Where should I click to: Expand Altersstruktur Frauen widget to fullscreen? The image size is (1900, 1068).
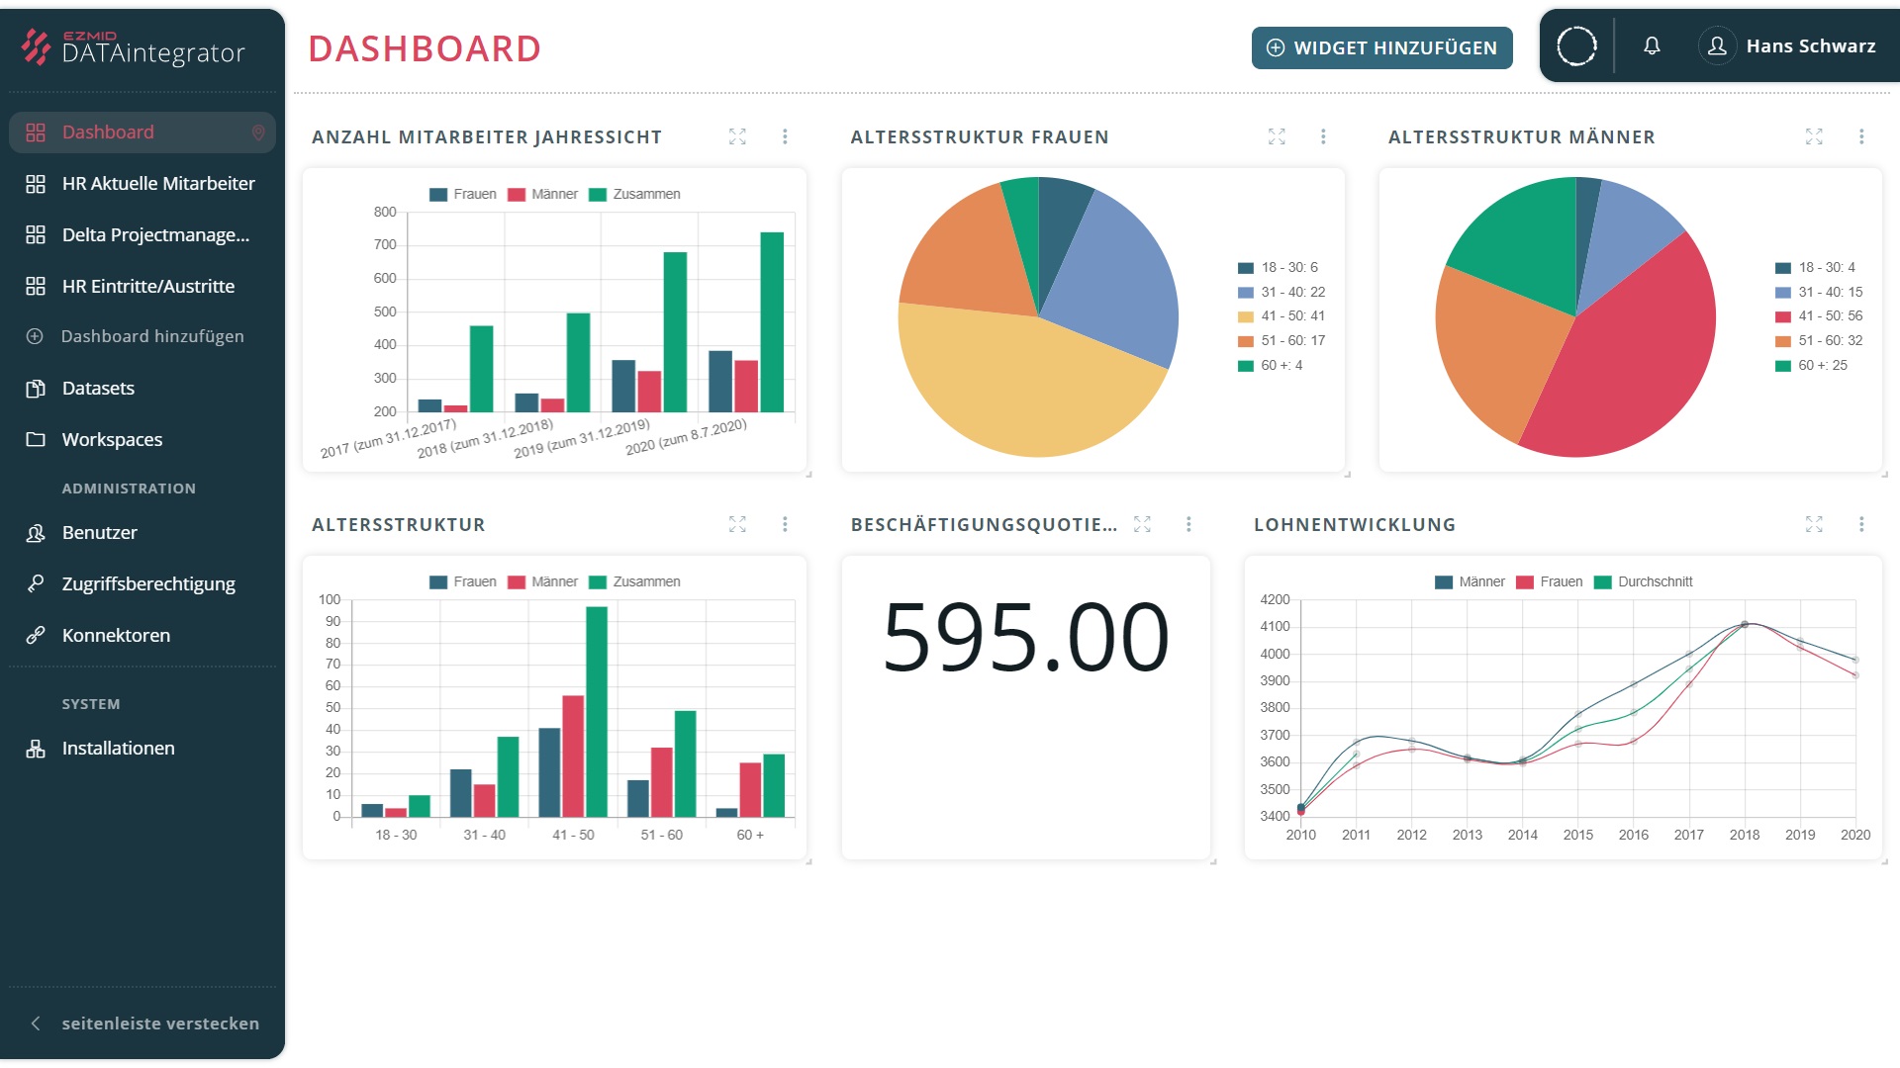tap(1277, 136)
